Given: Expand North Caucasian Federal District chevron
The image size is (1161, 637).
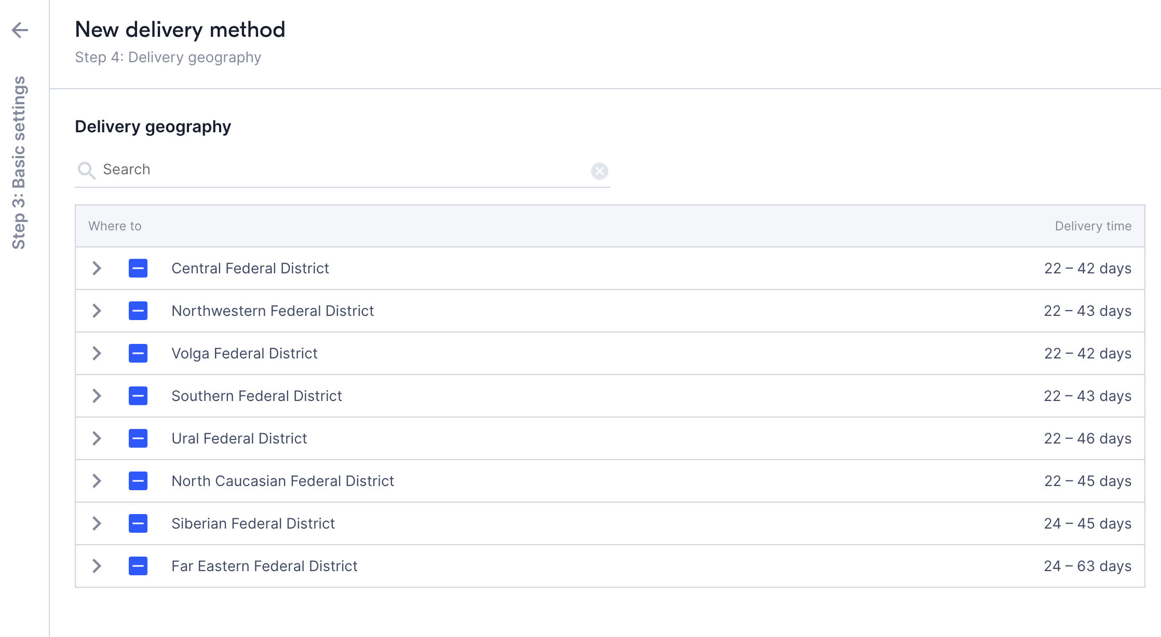Looking at the screenshot, I should pyautogui.click(x=97, y=481).
